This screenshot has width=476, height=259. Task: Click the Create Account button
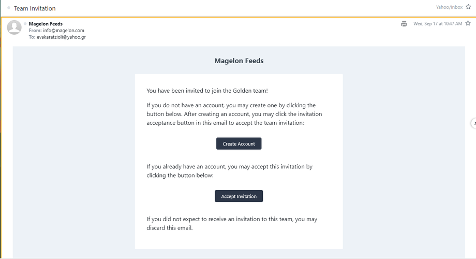coord(239,143)
